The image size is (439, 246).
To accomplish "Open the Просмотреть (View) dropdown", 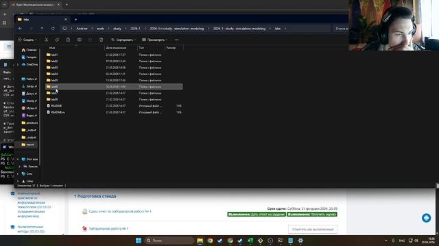I will pyautogui.click(x=154, y=40).
